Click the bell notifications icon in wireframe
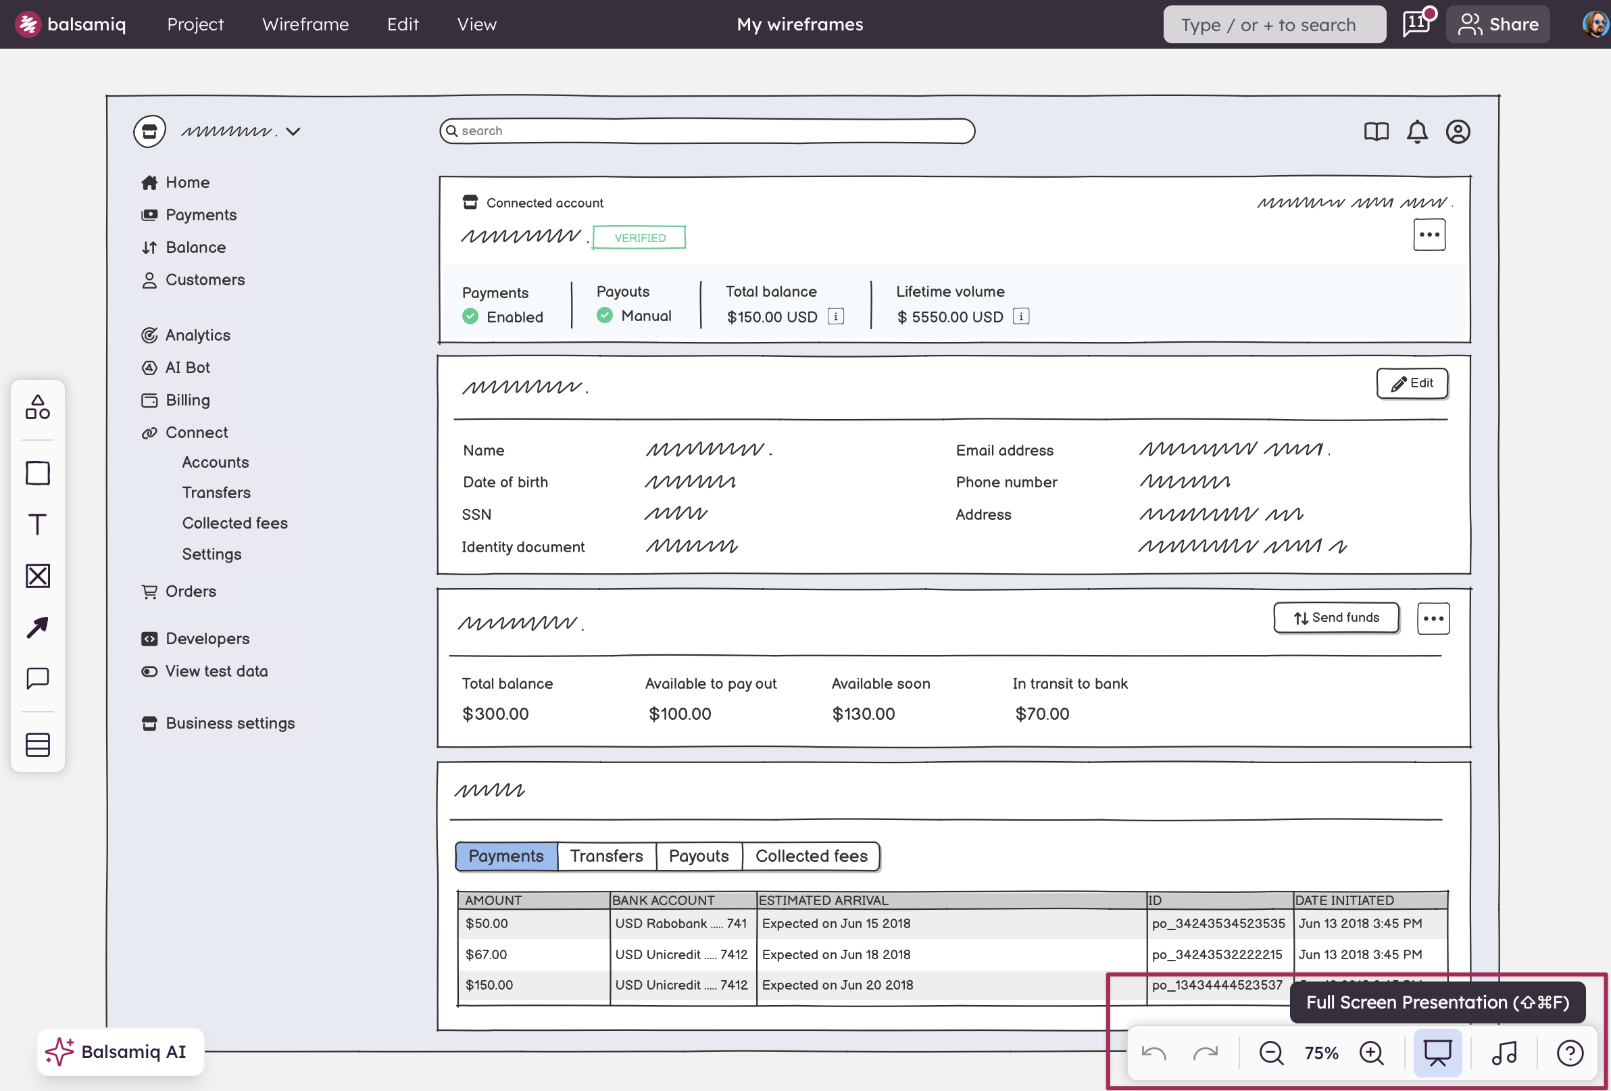The image size is (1611, 1091). point(1417,131)
